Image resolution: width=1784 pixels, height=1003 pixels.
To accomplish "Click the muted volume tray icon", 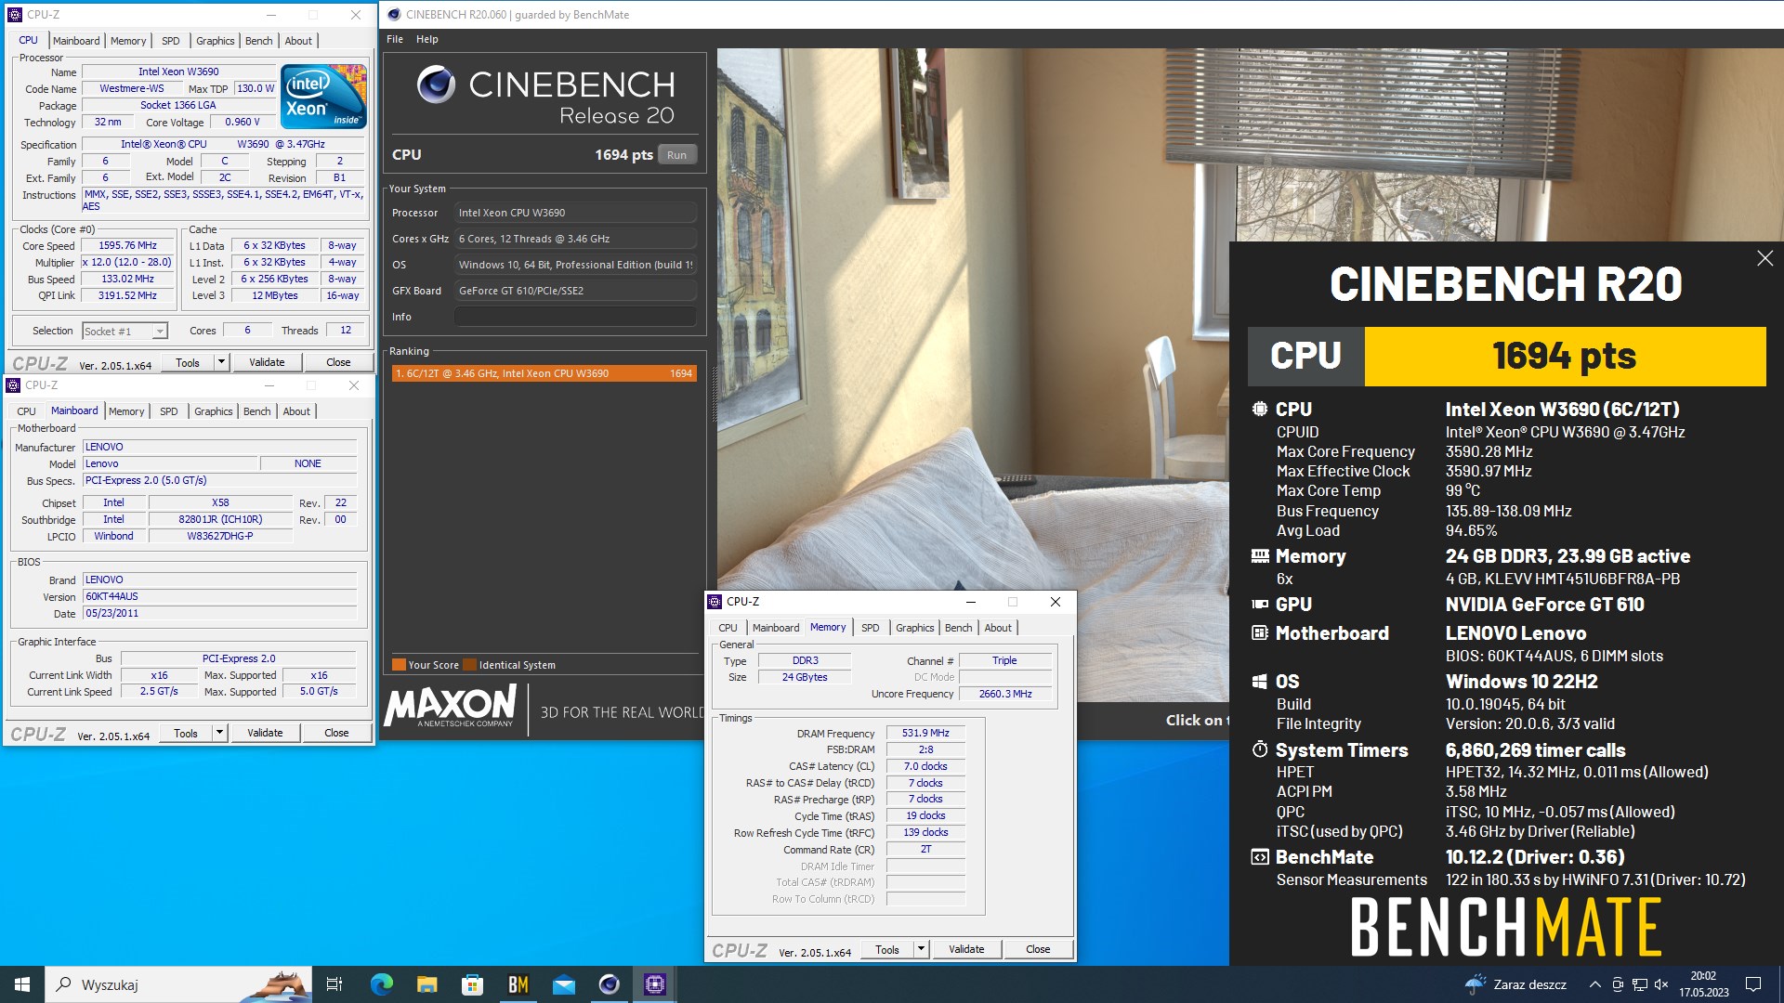I will (1661, 984).
